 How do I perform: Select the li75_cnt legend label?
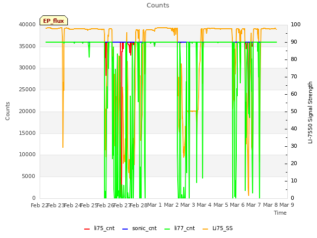pyautogui.click(x=105, y=228)
